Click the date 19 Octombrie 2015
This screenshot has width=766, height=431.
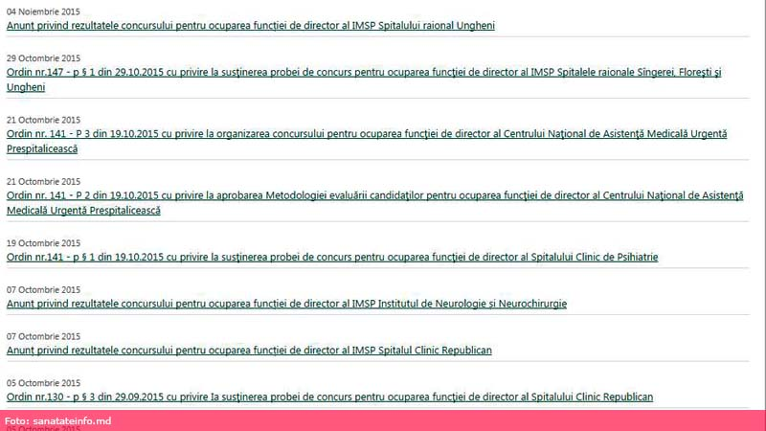pyautogui.click(x=43, y=242)
